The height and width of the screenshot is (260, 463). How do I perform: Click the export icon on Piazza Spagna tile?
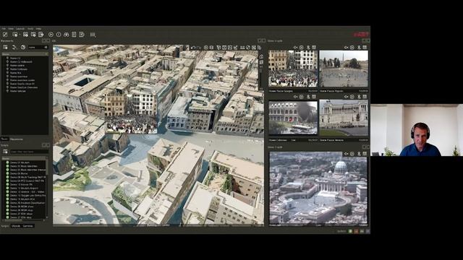click(x=308, y=48)
